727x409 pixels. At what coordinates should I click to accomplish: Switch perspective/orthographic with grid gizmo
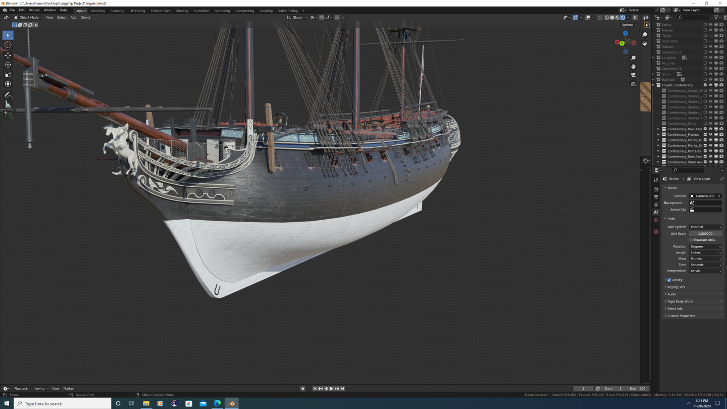tap(633, 83)
